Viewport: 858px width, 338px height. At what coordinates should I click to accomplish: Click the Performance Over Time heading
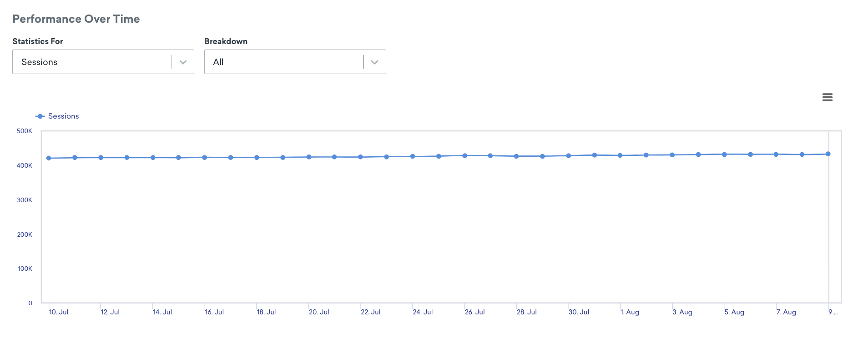point(76,19)
